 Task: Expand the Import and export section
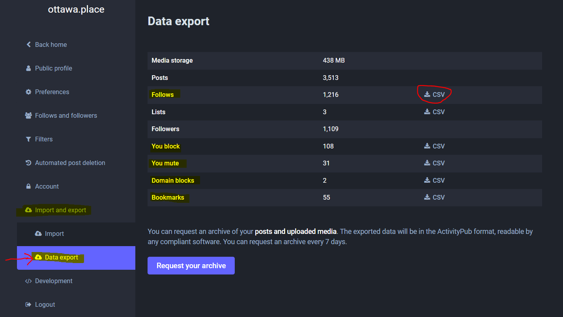(60, 210)
